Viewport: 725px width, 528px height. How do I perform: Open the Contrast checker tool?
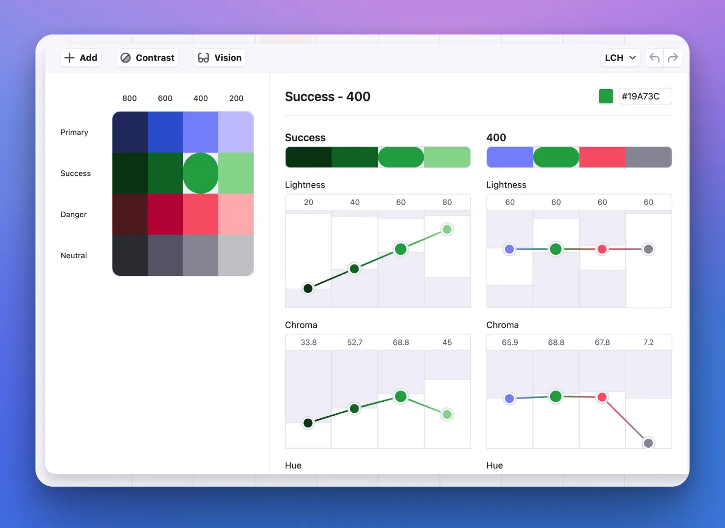(148, 58)
